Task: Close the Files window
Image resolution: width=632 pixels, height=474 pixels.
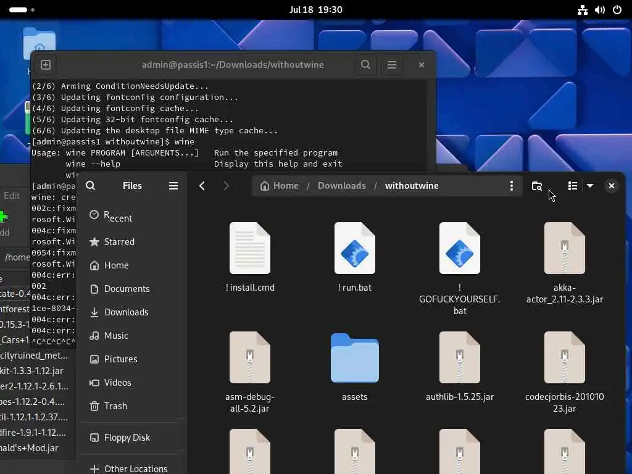Action: click(612, 186)
